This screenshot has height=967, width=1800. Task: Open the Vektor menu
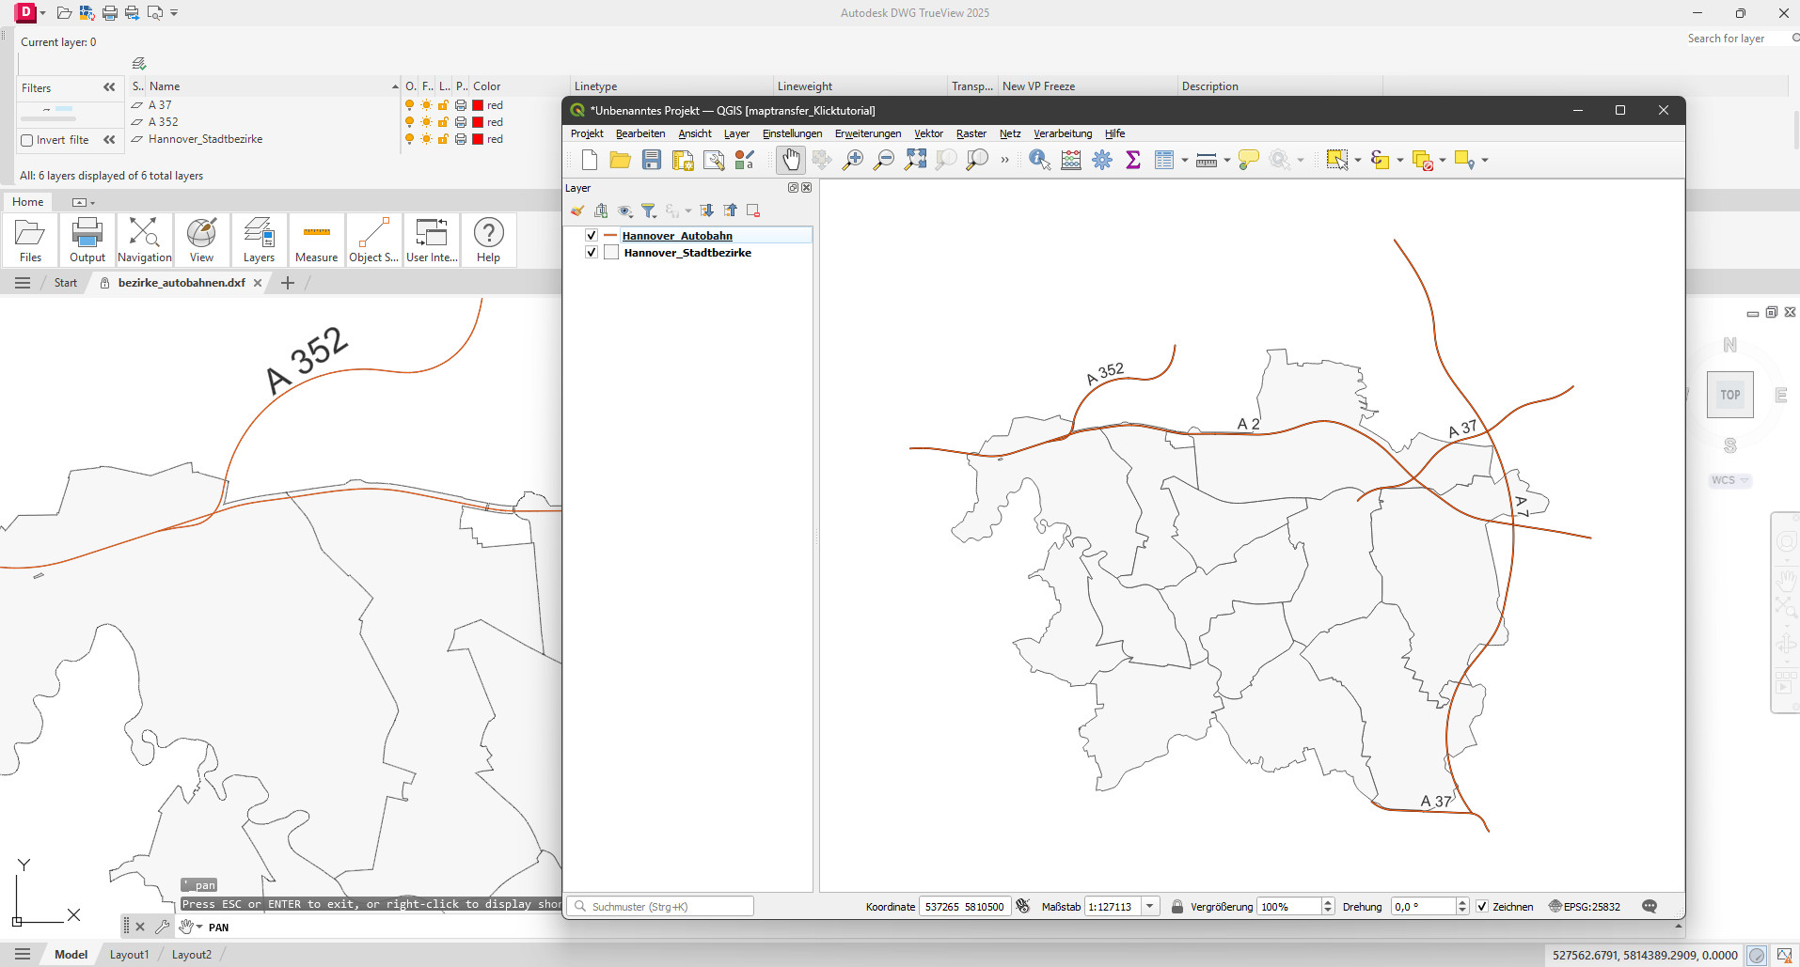(928, 133)
